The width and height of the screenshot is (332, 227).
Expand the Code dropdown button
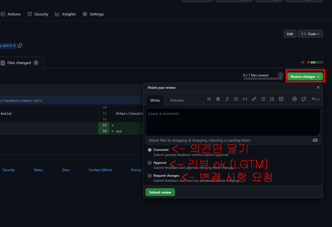(x=310, y=34)
